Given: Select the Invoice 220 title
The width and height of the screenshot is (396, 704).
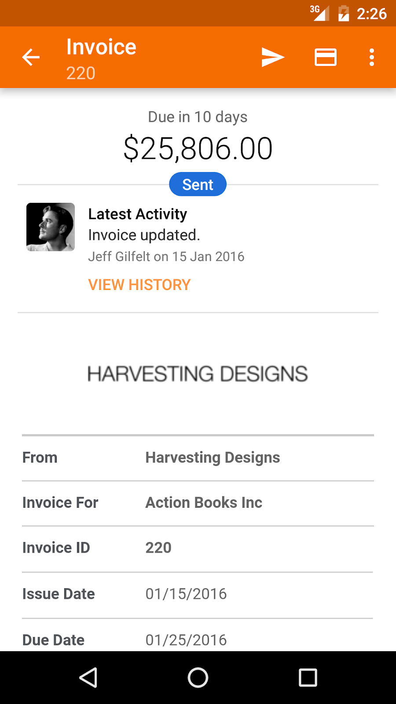Looking at the screenshot, I should point(101,59).
